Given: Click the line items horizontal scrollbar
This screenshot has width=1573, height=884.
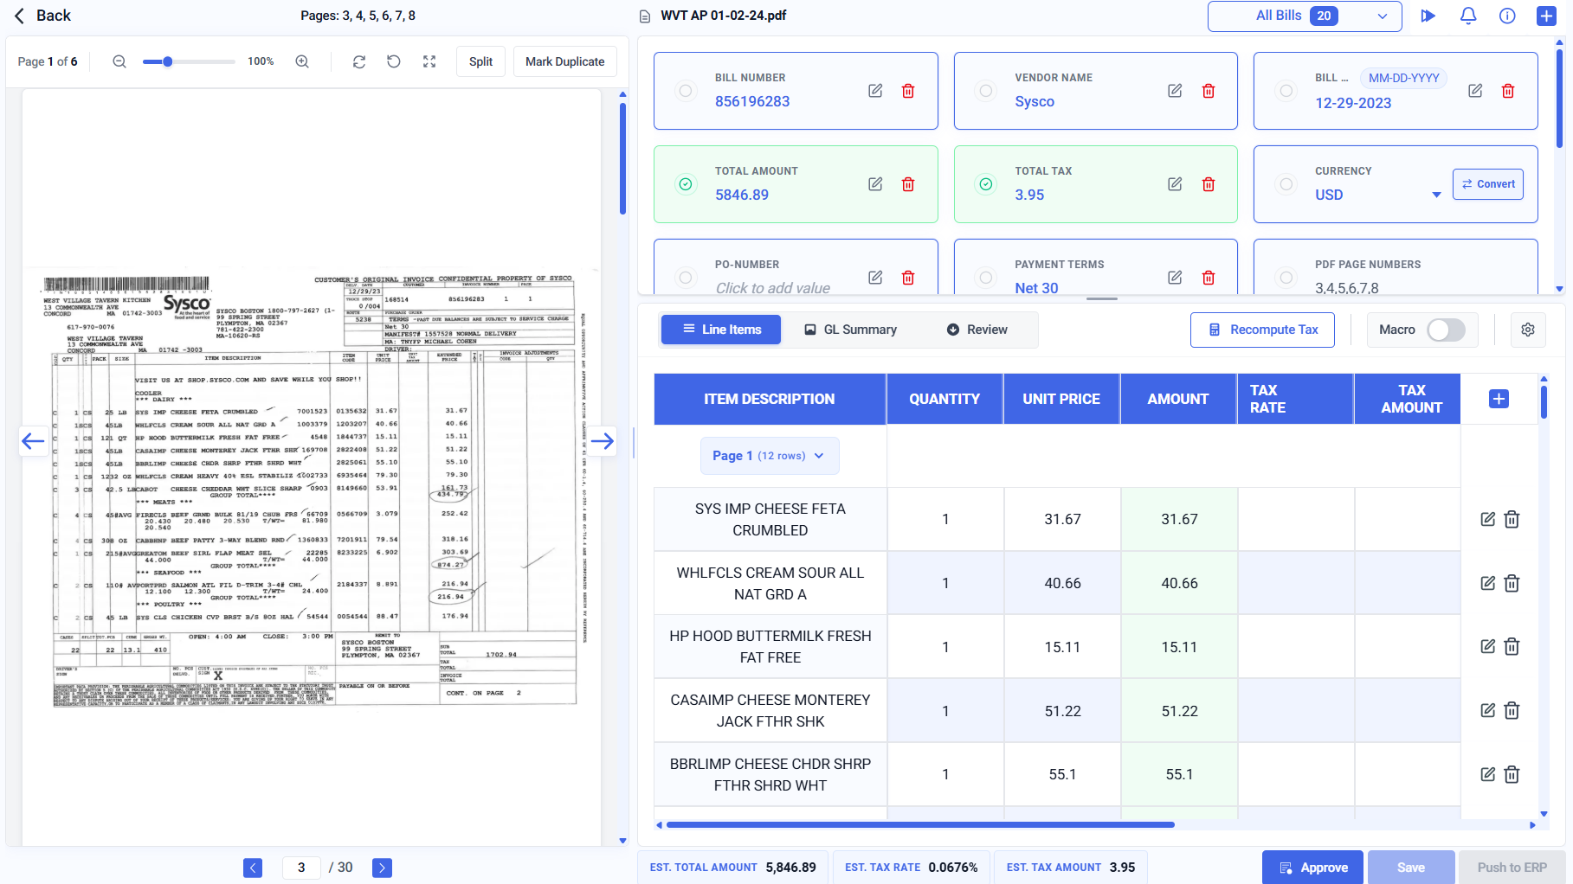Looking at the screenshot, I should 920,825.
